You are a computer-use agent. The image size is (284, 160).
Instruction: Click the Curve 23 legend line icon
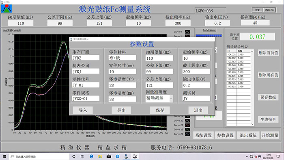pyautogui.click(x=187, y=134)
